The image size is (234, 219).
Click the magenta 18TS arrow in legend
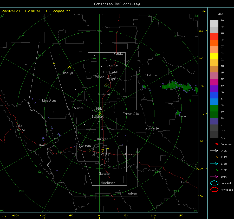(x=214, y=177)
